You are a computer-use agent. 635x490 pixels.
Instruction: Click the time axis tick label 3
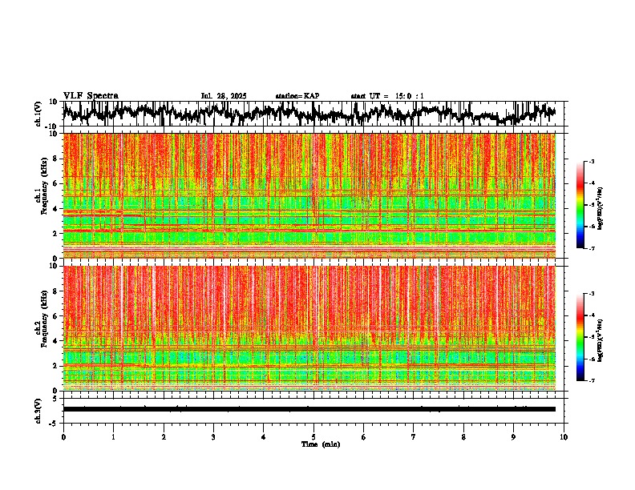point(213,437)
